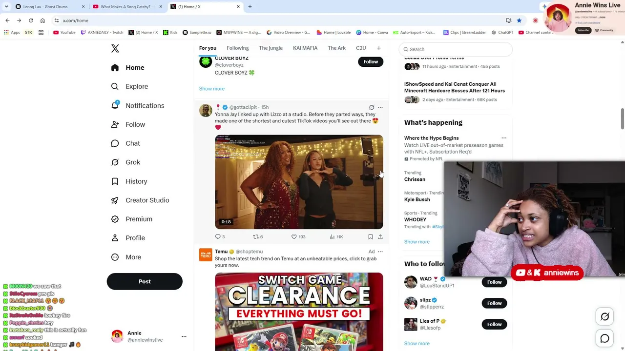Switch to Following tab
This screenshot has height=351, width=625.
pos(238,48)
